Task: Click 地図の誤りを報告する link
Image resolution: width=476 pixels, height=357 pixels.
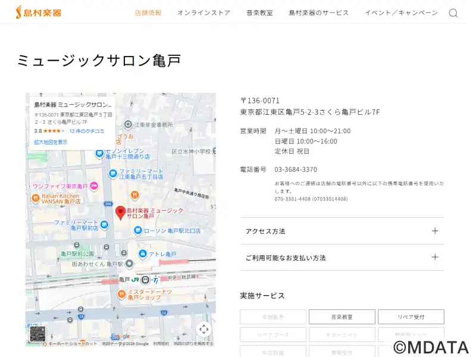Action: [x=193, y=344]
